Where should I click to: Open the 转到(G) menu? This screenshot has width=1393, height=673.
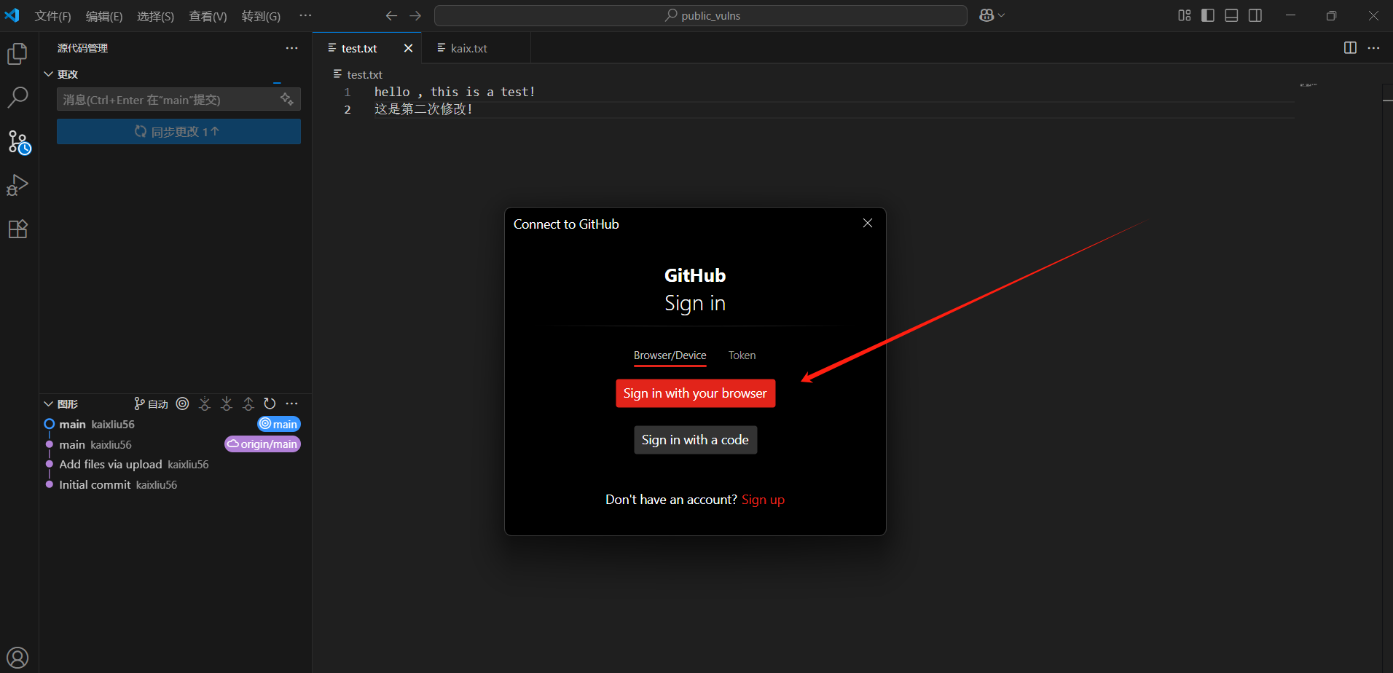tap(261, 16)
